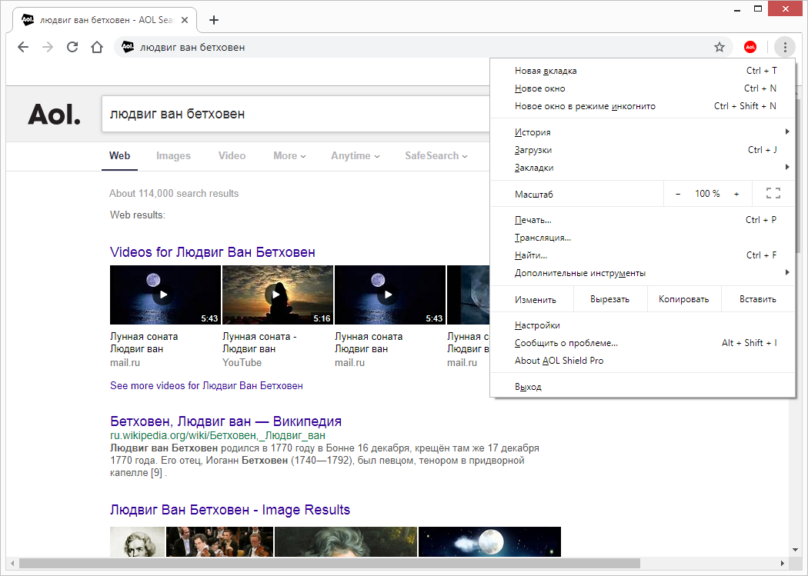Enter fullscreen mode via zoom row icon
The height and width of the screenshot is (576, 808).
coord(773,194)
